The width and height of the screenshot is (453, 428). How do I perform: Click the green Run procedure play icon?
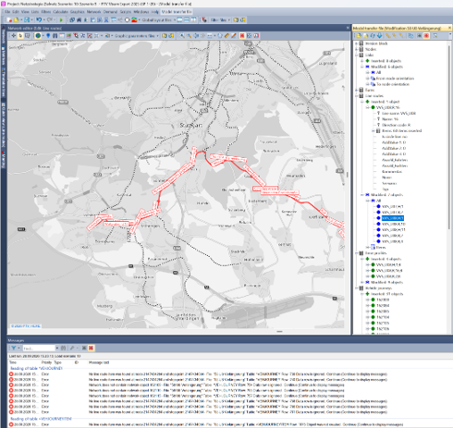tap(61, 19)
